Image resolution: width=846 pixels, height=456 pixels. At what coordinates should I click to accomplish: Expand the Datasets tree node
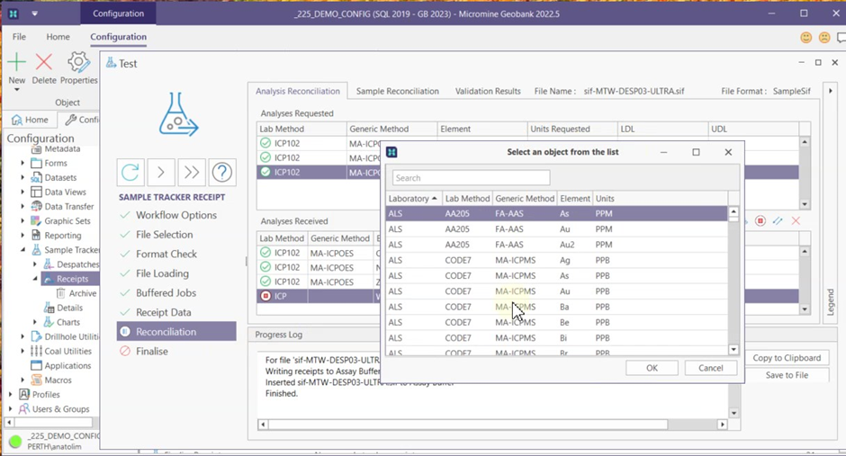[23, 178]
